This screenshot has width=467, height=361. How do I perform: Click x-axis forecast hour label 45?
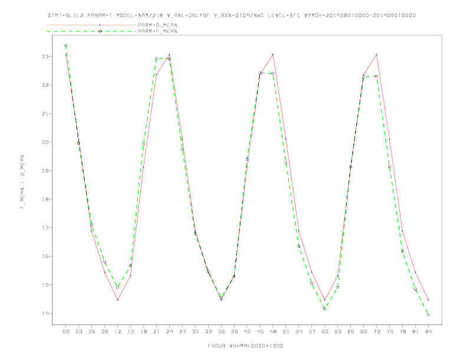click(x=260, y=332)
